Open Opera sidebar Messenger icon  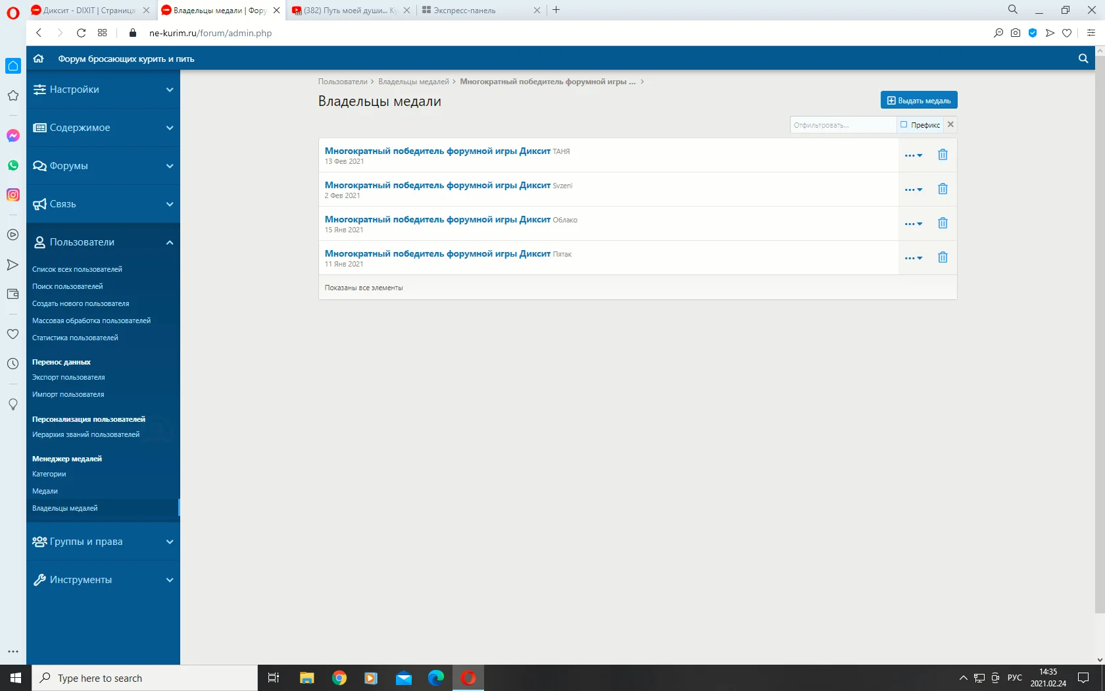pyautogui.click(x=13, y=136)
